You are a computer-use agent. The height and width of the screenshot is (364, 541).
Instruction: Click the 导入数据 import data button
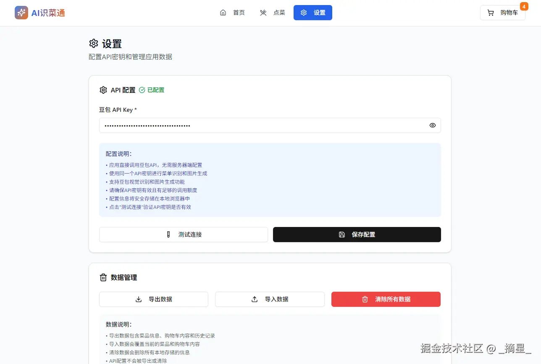coord(270,299)
